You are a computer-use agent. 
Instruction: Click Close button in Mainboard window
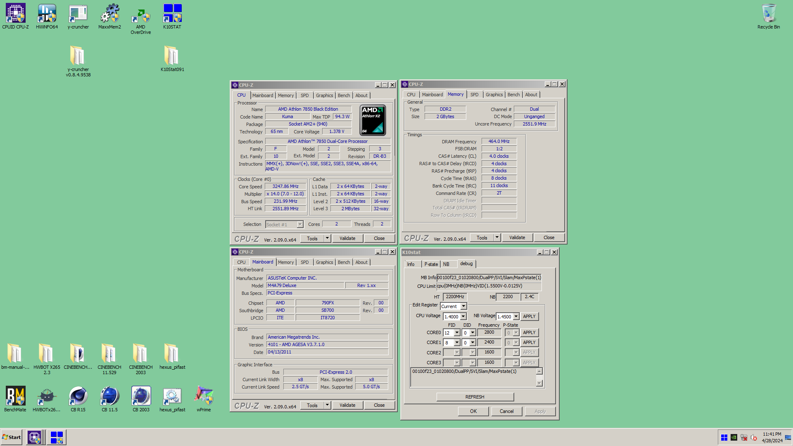[x=379, y=405]
